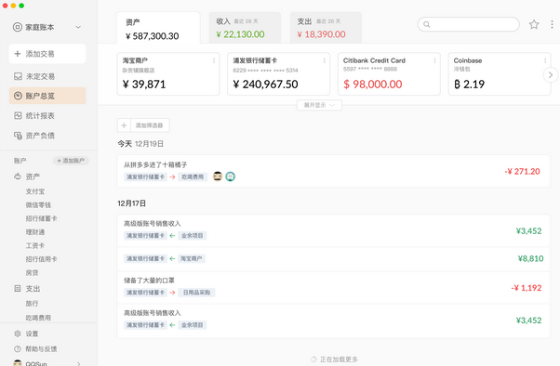Image resolution: width=560 pixels, height=366 pixels.
Task: Select 账户总览 in the sidebar
Action: click(47, 96)
